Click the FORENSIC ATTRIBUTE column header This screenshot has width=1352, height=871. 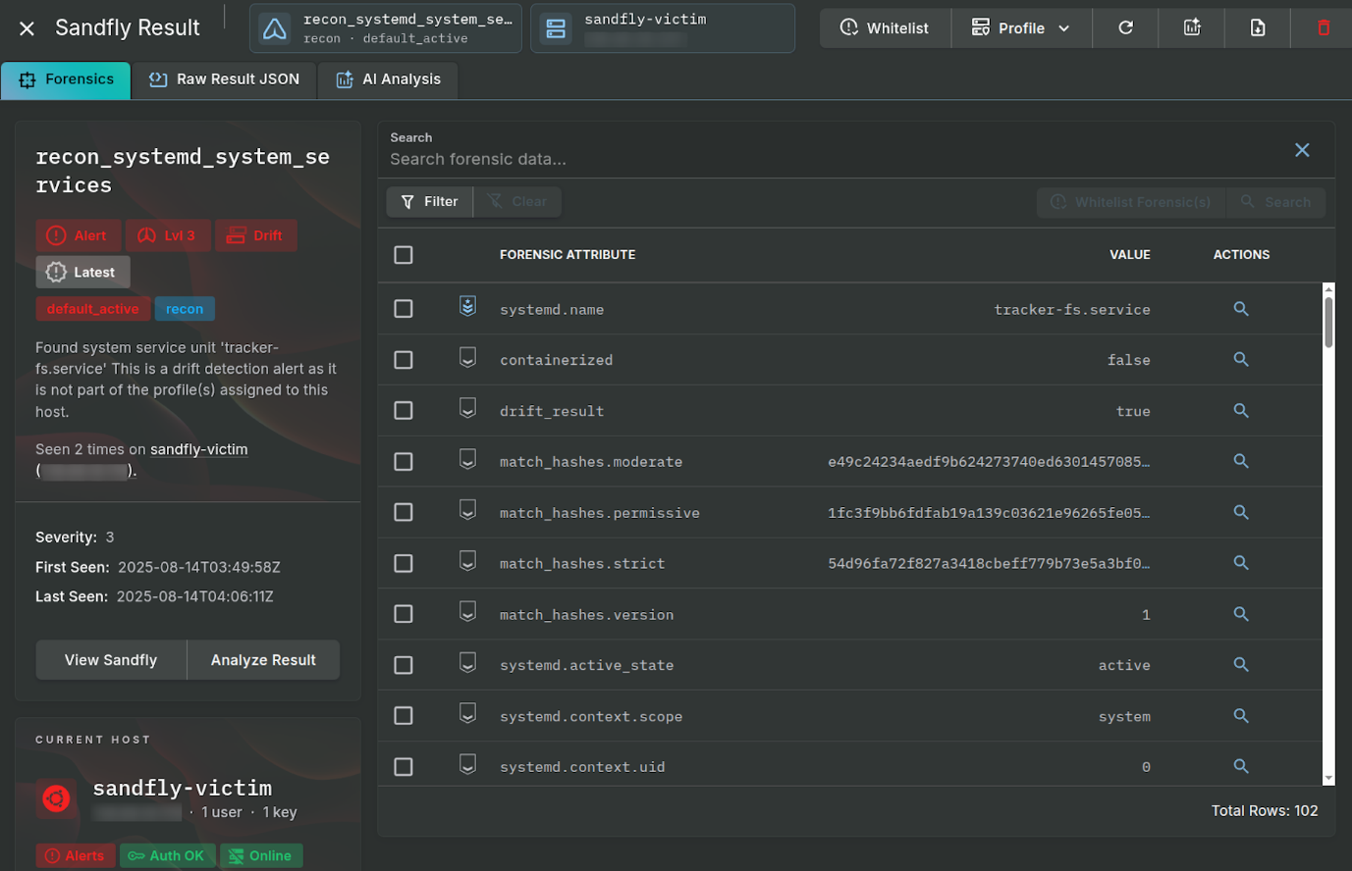tap(568, 255)
